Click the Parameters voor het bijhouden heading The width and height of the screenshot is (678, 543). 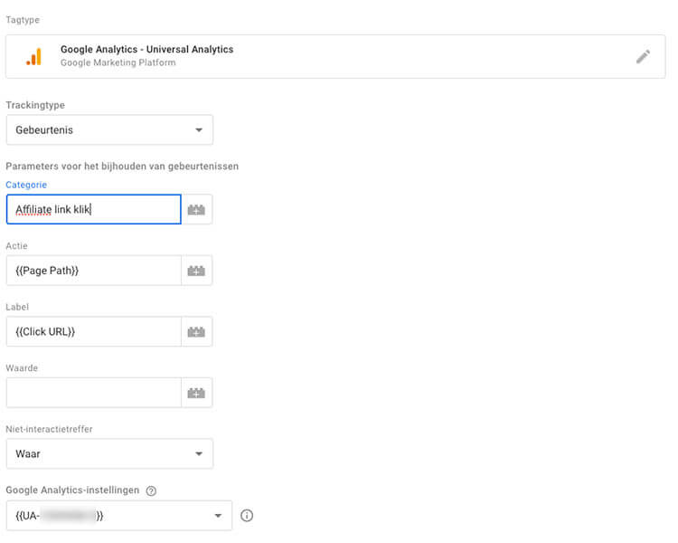pos(122,166)
